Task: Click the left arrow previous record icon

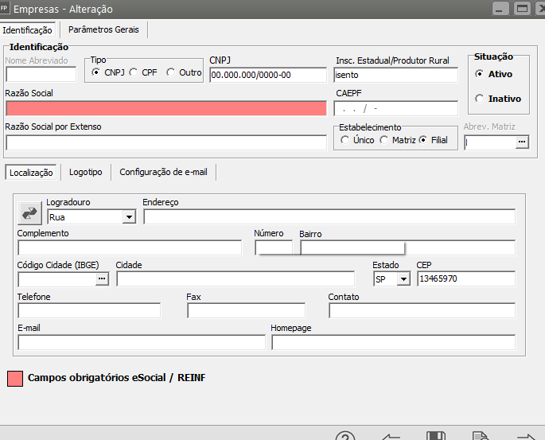Action: pos(391,435)
